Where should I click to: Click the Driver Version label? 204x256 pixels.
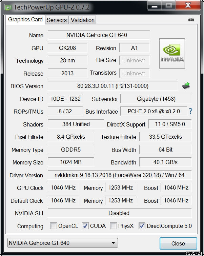[26, 175]
